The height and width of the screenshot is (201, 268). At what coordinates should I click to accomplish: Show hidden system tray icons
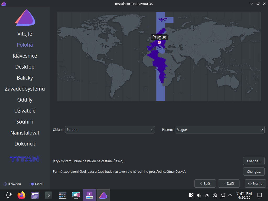pos(230,195)
